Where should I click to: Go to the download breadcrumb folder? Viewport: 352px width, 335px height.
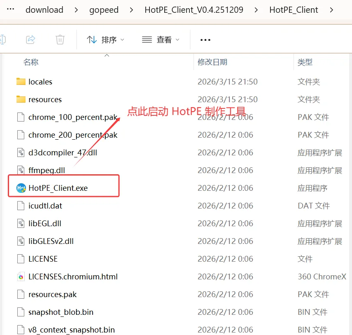click(x=44, y=10)
